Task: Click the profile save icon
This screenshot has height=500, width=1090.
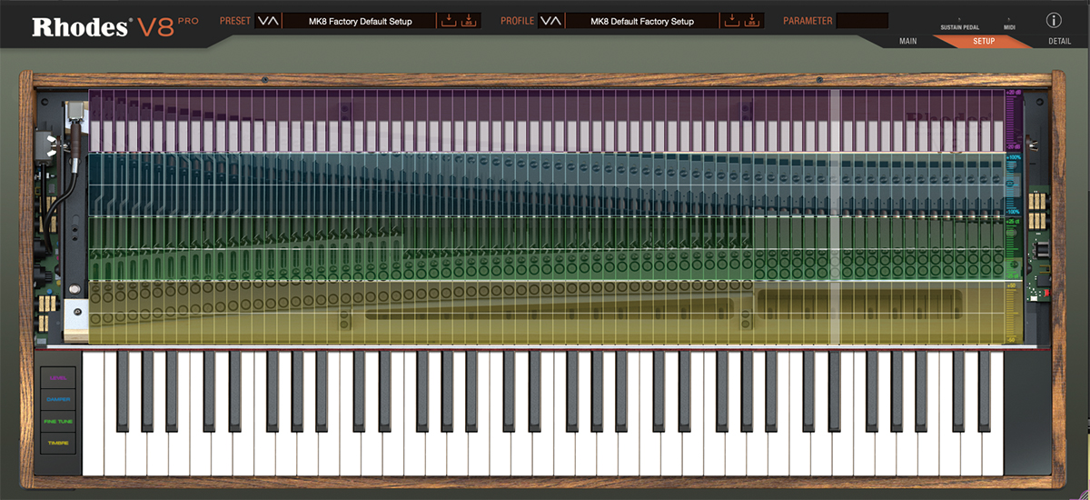Action: coord(731,21)
